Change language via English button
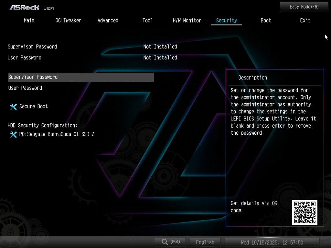Viewport: 331px width, 248px height. [205, 242]
